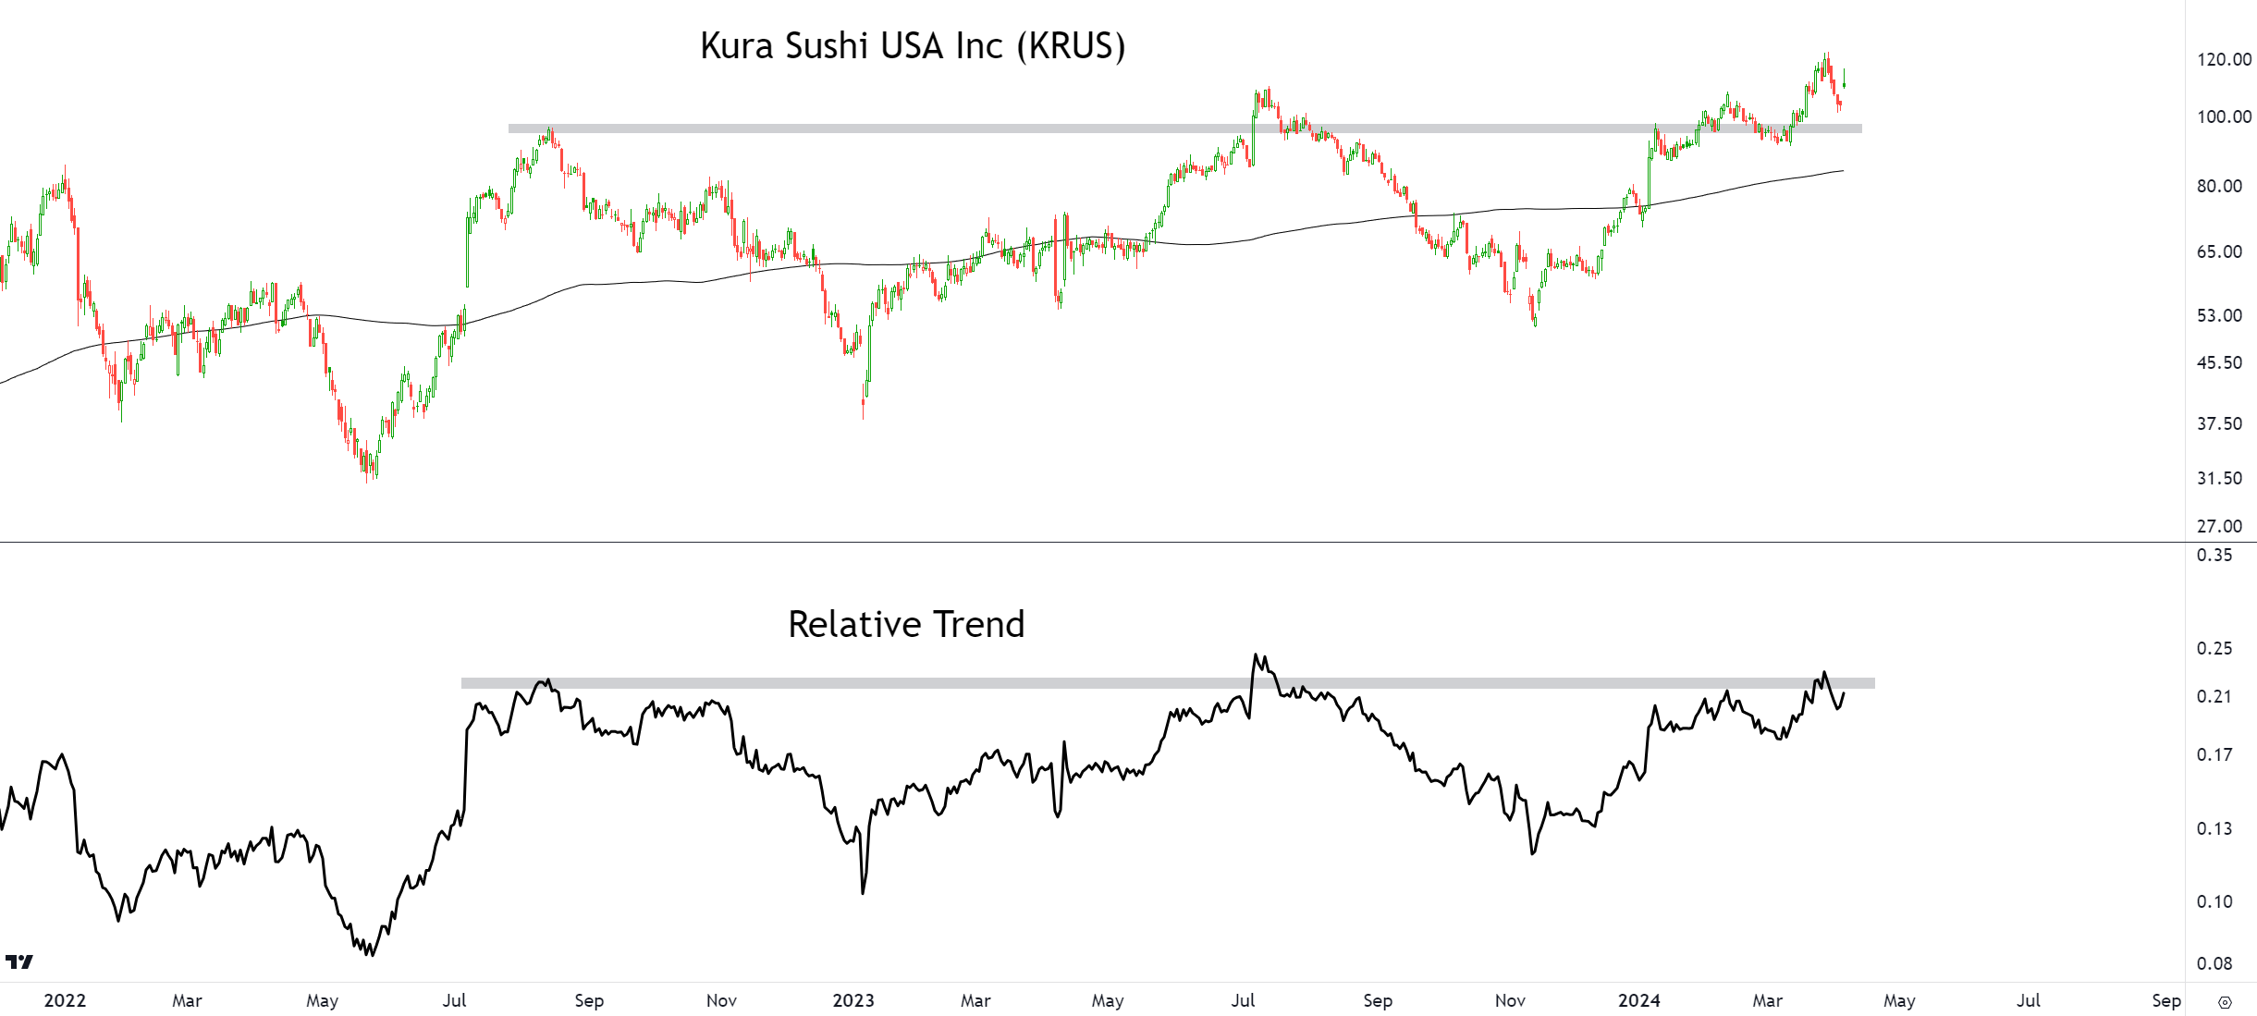This screenshot has width=2257, height=1016.
Task: Click the Jul label between 2022 and 2023
Action: pyautogui.click(x=454, y=1000)
